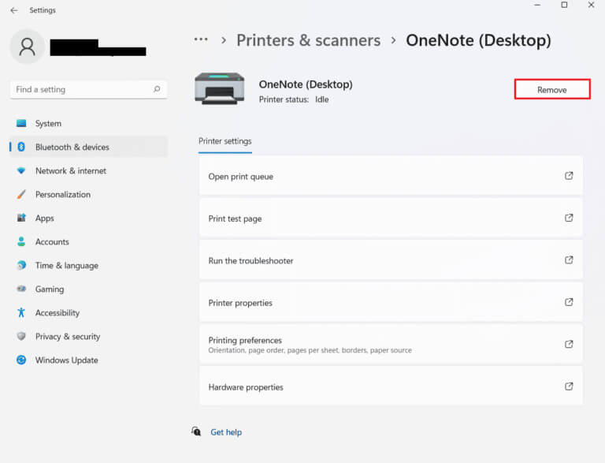Image resolution: width=605 pixels, height=463 pixels.
Task: Click the back arrow icon in Settings
Action: pos(14,10)
